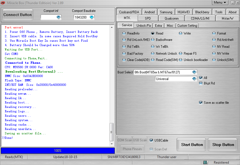The height and width of the screenshot is (165, 240).
Task: Click the Start Button
Action: coord(192,145)
